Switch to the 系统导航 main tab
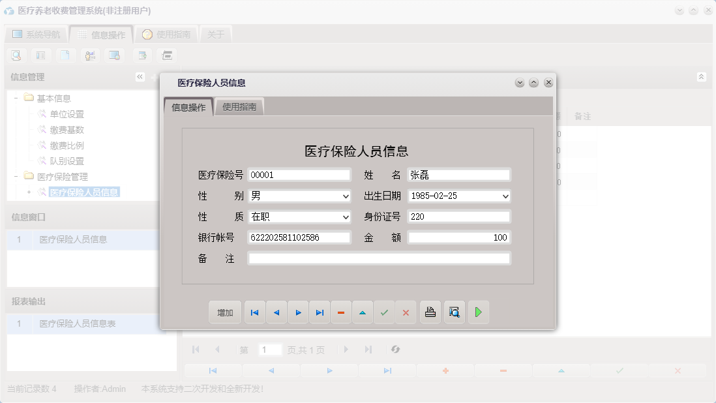716x403 pixels. 37,33
